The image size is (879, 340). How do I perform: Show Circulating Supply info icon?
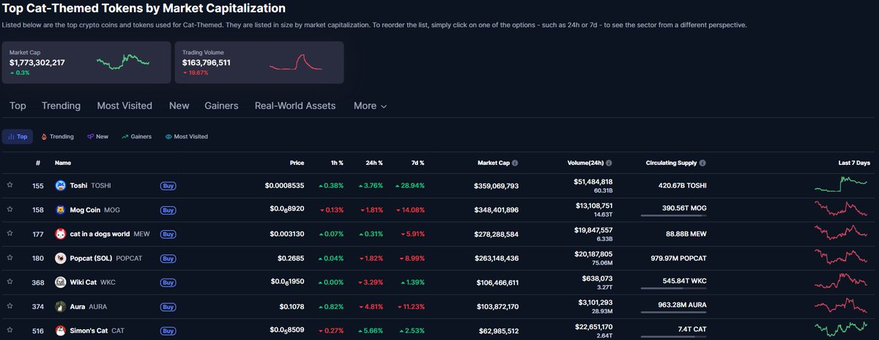point(703,163)
